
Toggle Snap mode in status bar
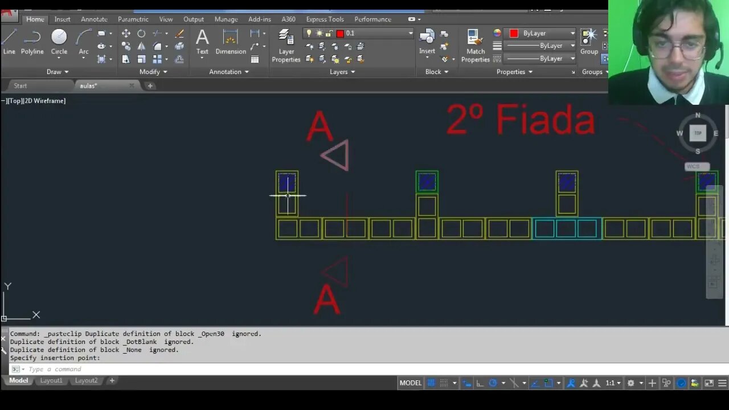[444, 383]
